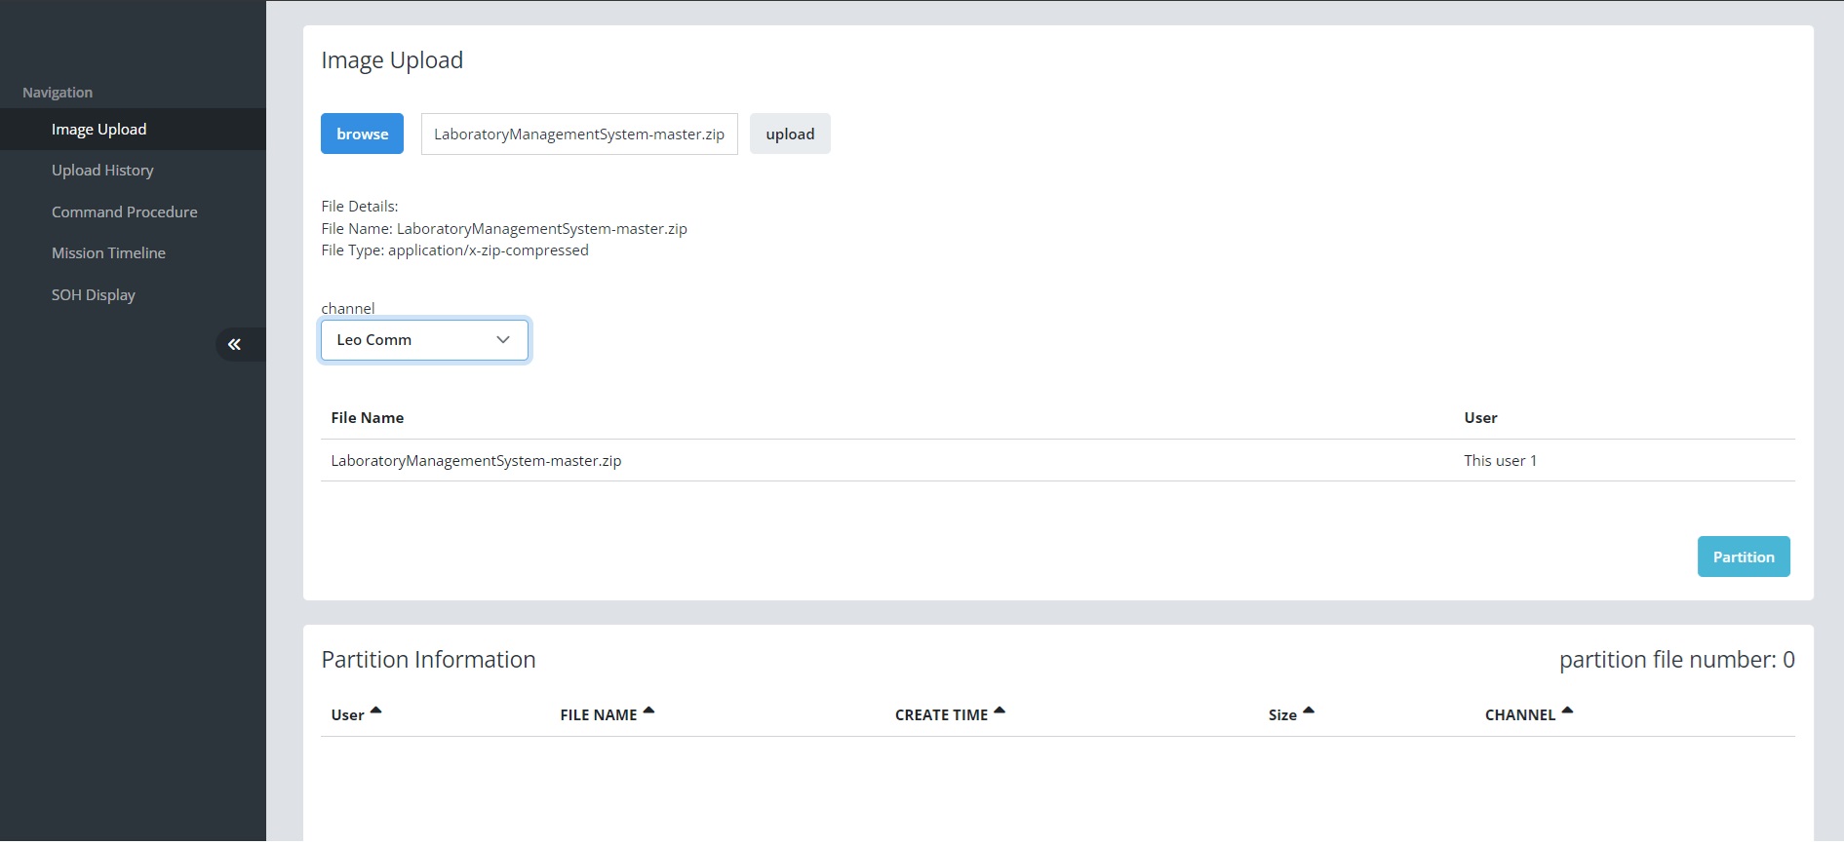Viewport: 1844px width, 845px height.
Task: Open Image Upload in navigation
Action: [98, 130]
